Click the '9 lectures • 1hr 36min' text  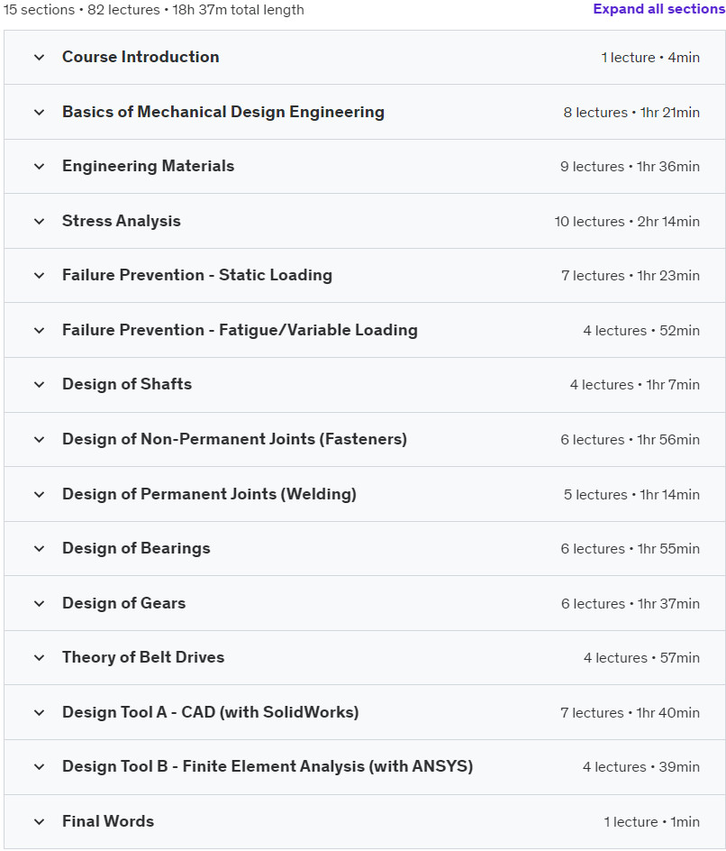tap(630, 167)
